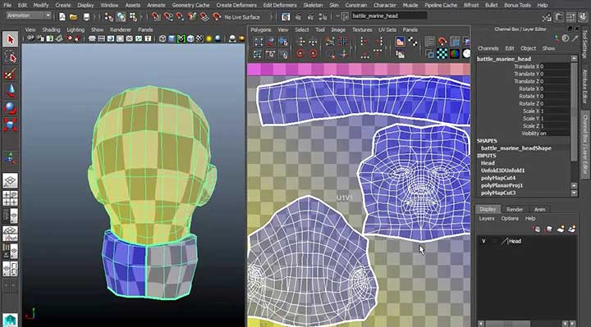591x327 pixels.
Task: Click the object name field battle_marine_head
Action: [389, 16]
